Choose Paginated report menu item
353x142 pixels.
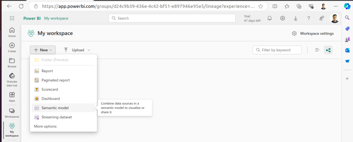pos(56,80)
